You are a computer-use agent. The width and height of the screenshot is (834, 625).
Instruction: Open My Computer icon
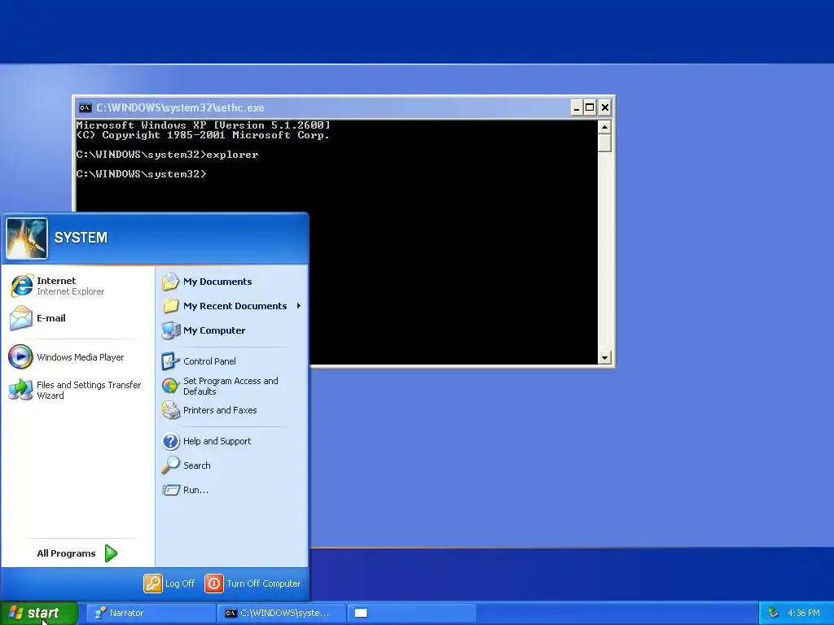pos(171,330)
